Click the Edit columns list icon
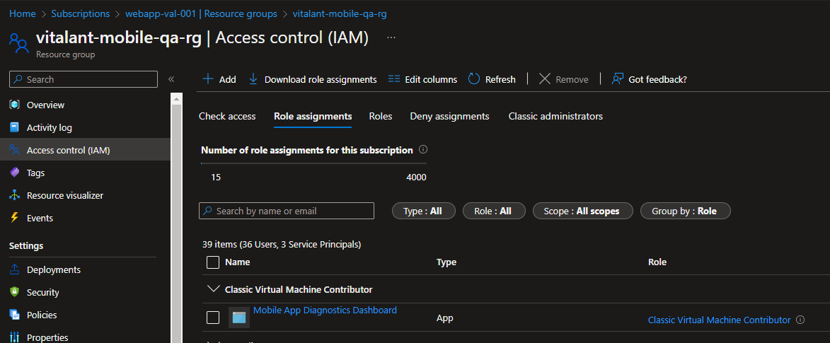This screenshot has height=343, width=830. tap(394, 79)
